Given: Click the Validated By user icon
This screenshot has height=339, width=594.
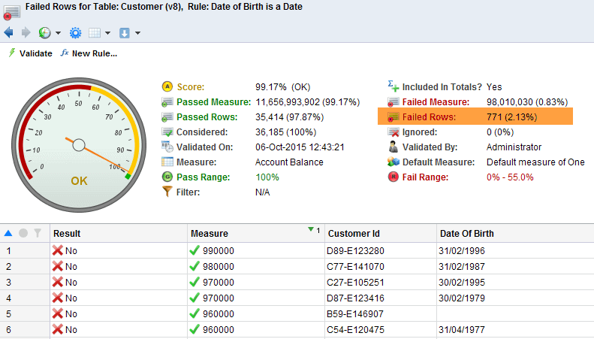Looking at the screenshot, I should coord(393,147).
